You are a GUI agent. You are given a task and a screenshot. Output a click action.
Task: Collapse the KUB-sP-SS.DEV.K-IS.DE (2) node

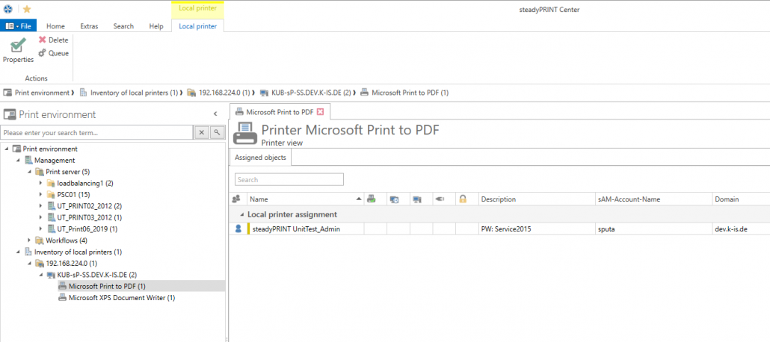41,275
